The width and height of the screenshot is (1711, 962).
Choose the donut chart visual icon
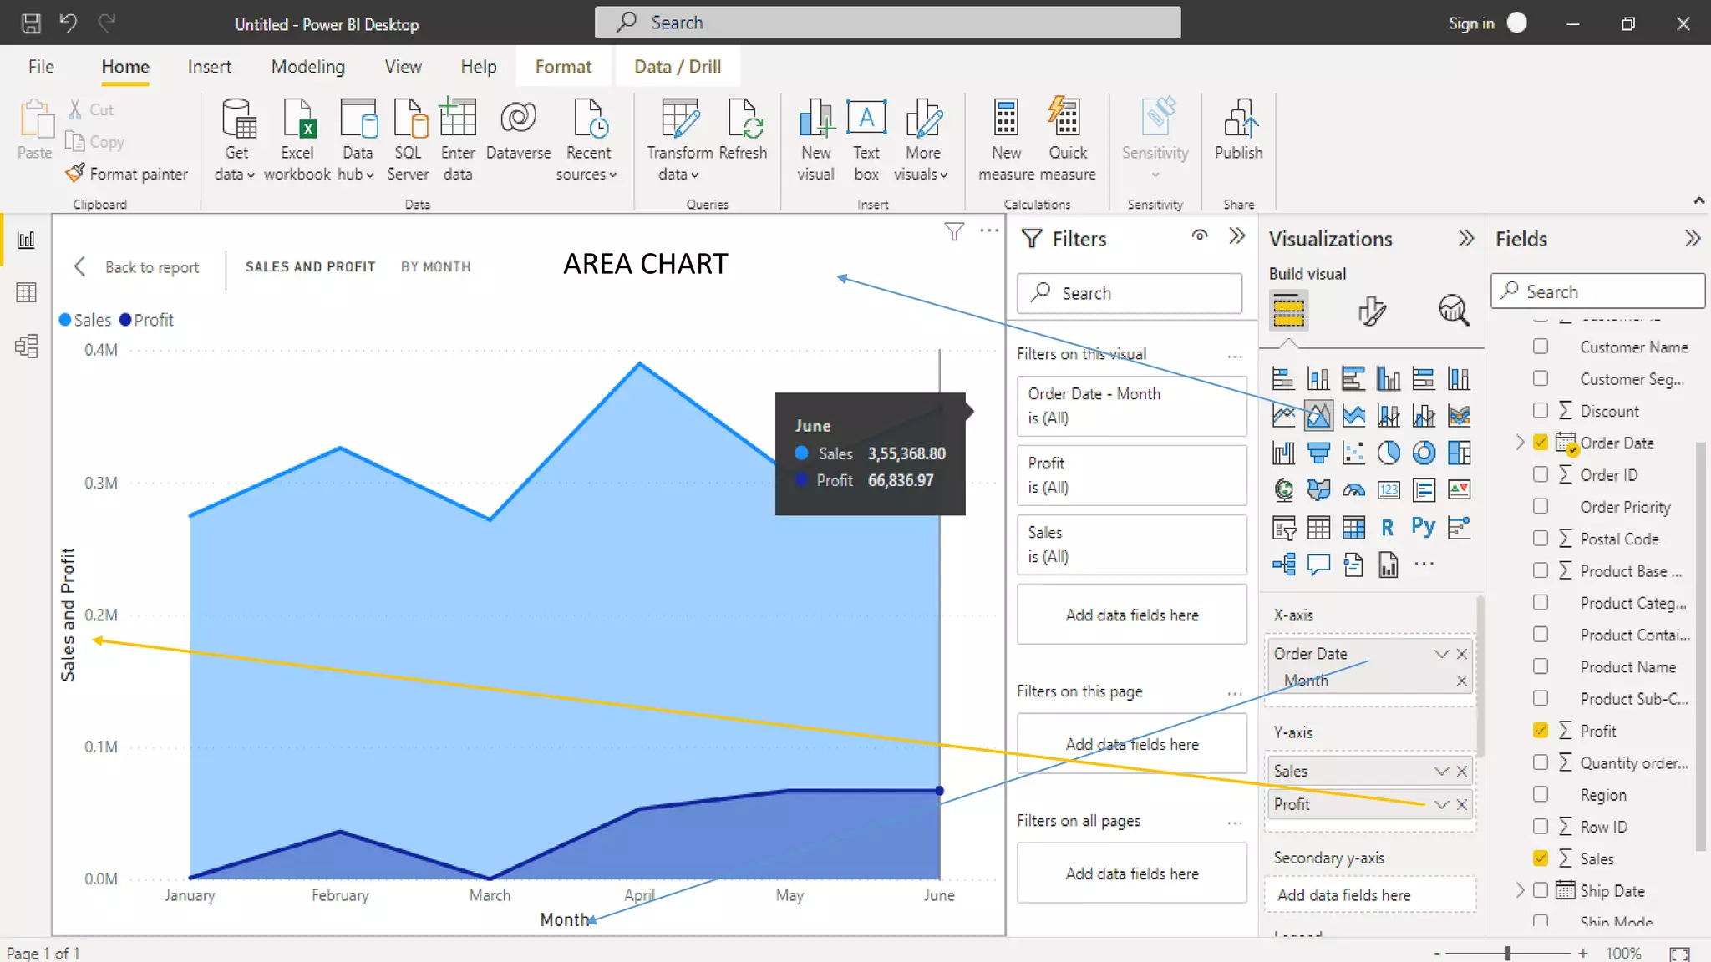click(x=1424, y=453)
